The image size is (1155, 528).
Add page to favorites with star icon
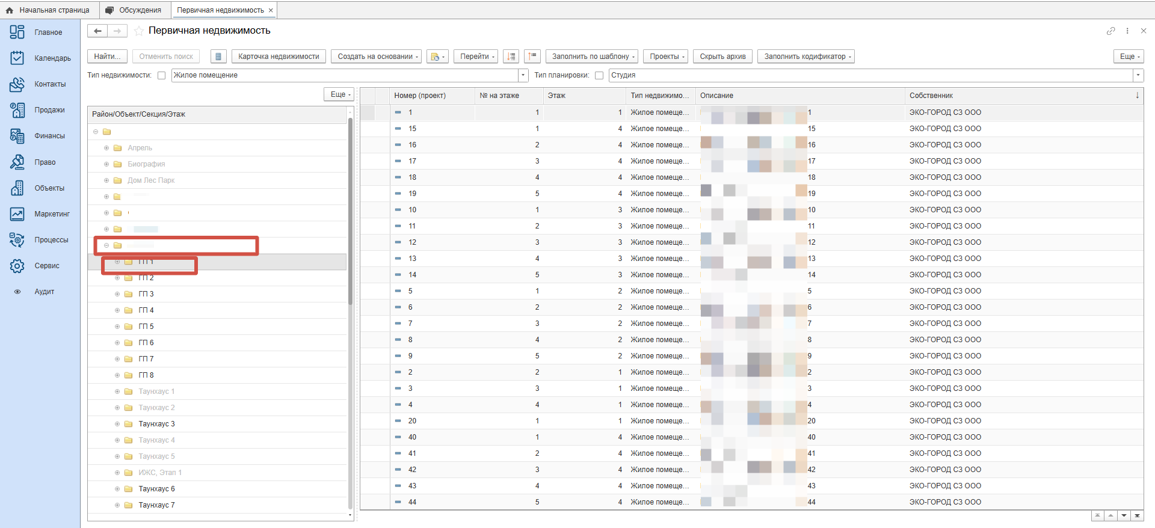pos(139,31)
